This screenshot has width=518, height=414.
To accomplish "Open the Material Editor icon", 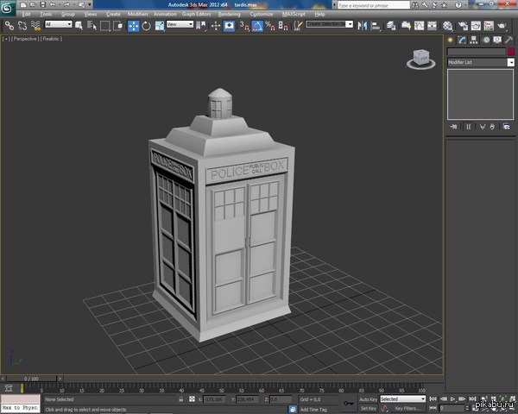I will (x=447, y=26).
